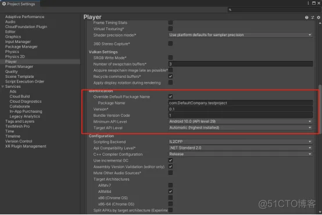The image size is (322, 215).
Task: Open Cloud Diagnostics settings
Action: (26, 102)
